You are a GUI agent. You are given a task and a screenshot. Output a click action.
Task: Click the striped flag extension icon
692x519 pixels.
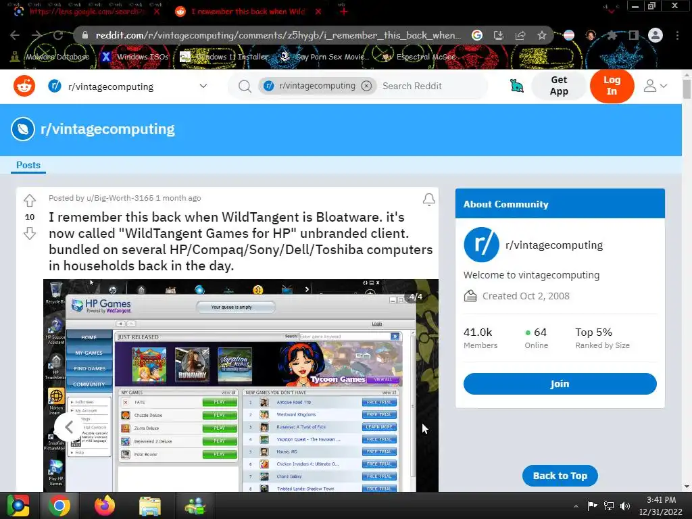coord(569,35)
